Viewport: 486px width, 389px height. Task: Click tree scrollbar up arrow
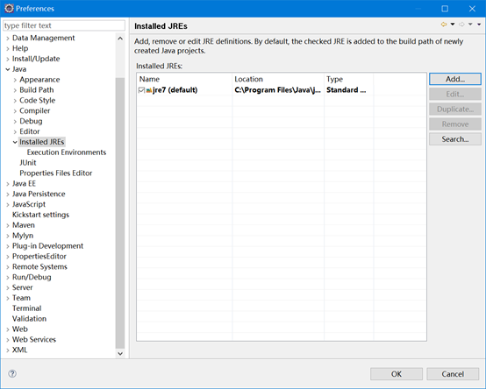click(120, 39)
